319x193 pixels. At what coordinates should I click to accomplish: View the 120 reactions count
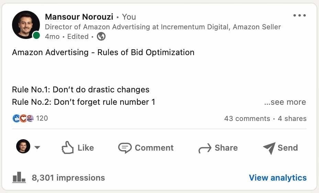tap(42, 118)
